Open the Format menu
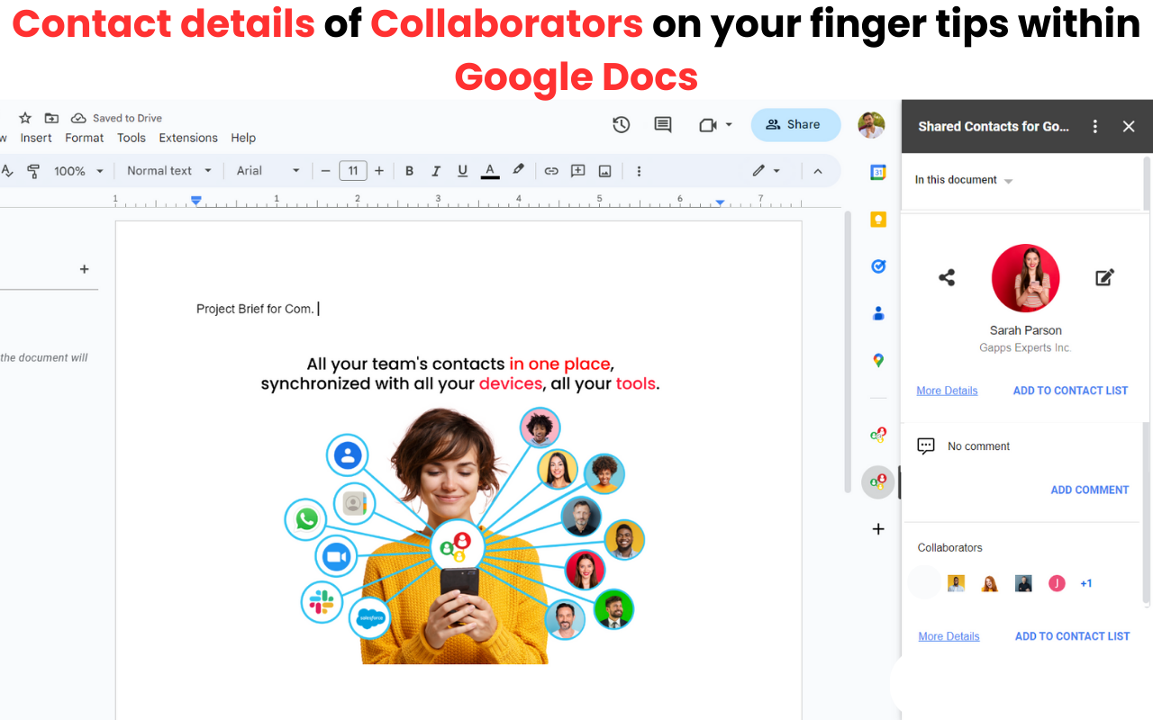 (85, 138)
